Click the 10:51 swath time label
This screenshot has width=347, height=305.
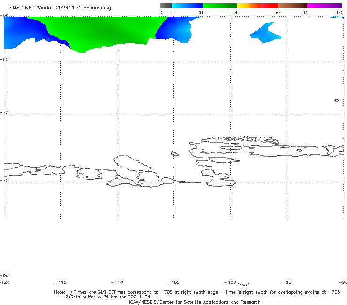tap(243, 285)
